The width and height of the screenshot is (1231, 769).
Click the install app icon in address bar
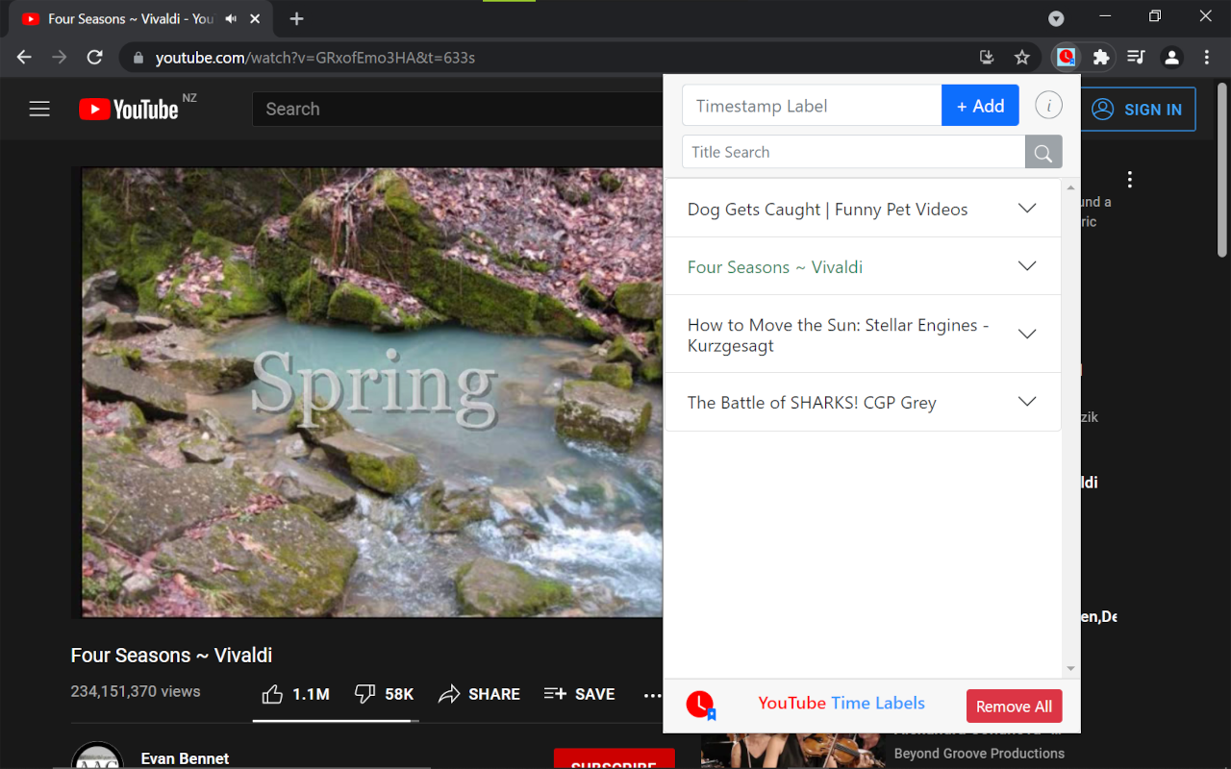(x=987, y=58)
